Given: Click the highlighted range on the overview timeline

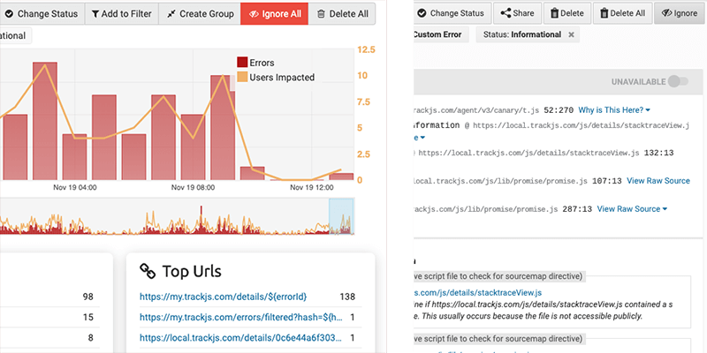Looking at the screenshot, I should 341,216.
